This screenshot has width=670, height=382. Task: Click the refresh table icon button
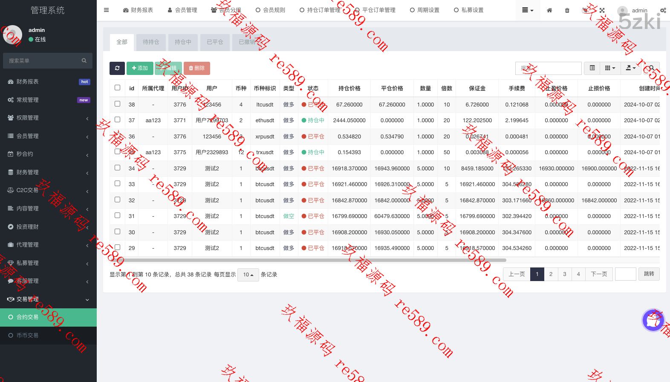[x=117, y=68]
